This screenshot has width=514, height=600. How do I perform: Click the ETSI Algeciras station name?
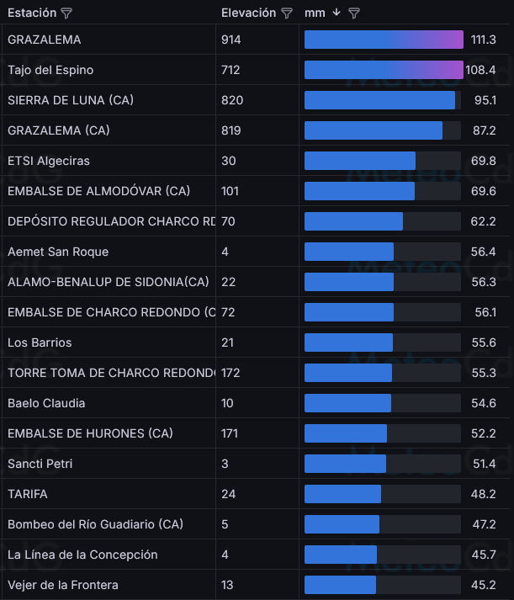[49, 161]
